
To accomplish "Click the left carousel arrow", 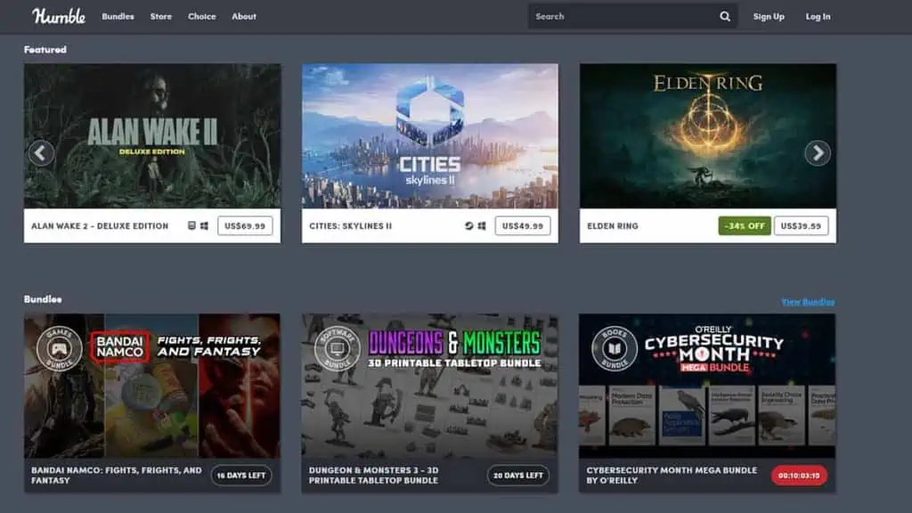I will [41, 152].
